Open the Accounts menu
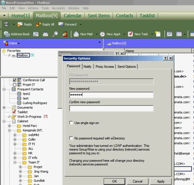The image size is (194, 185). [59, 8]
